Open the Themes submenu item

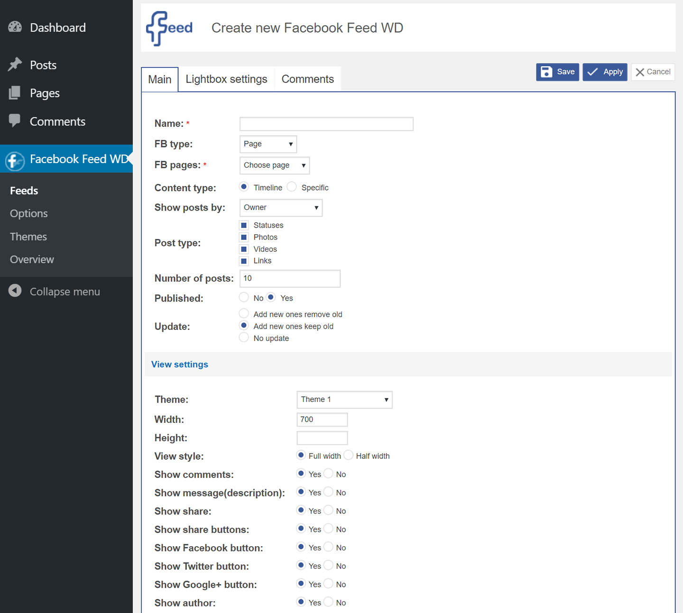[x=28, y=237]
